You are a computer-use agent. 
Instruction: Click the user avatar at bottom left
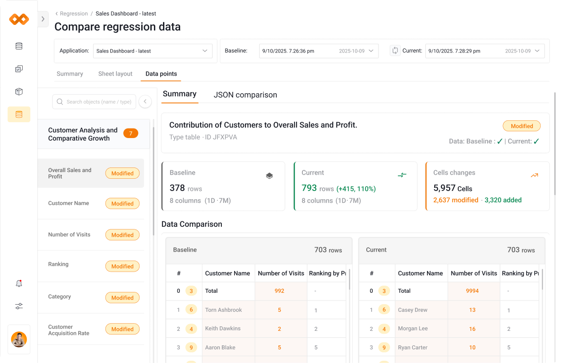tap(19, 339)
